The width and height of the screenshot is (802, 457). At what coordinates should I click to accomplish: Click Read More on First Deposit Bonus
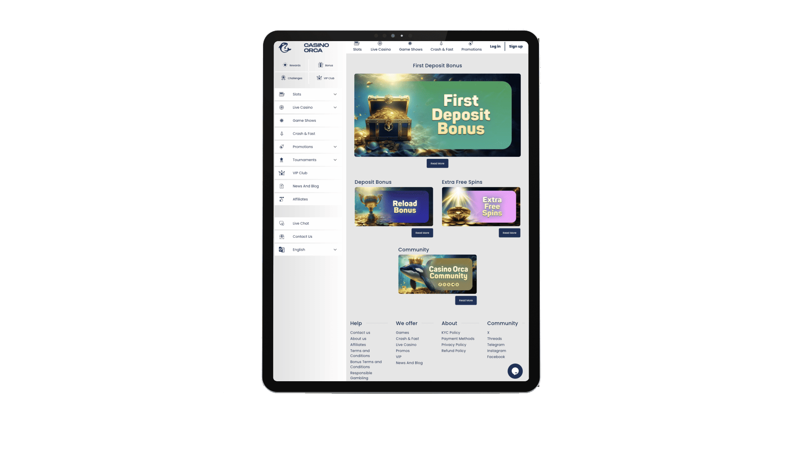(x=437, y=164)
